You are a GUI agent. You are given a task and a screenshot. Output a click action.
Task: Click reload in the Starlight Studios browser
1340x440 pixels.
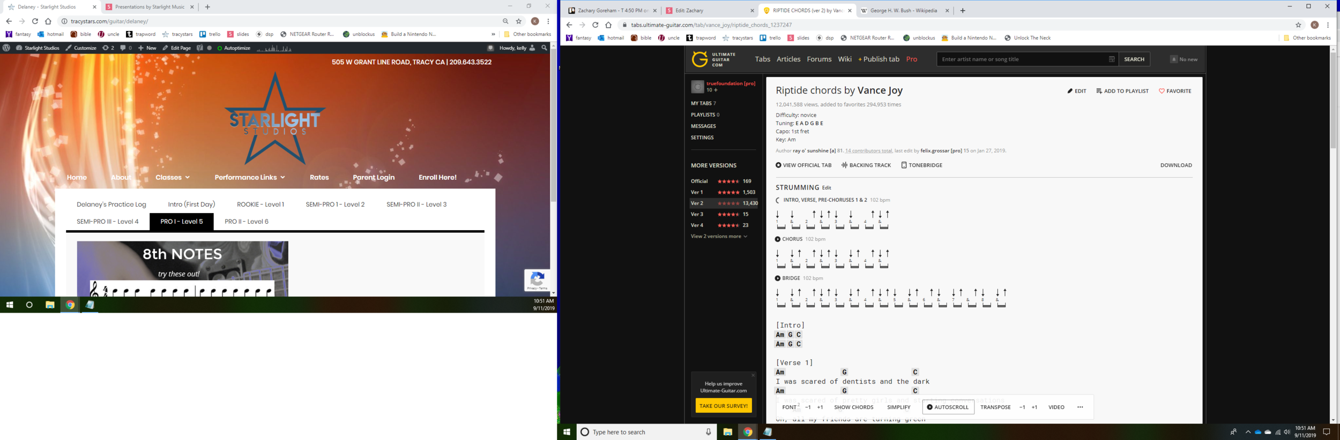click(x=35, y=21)
